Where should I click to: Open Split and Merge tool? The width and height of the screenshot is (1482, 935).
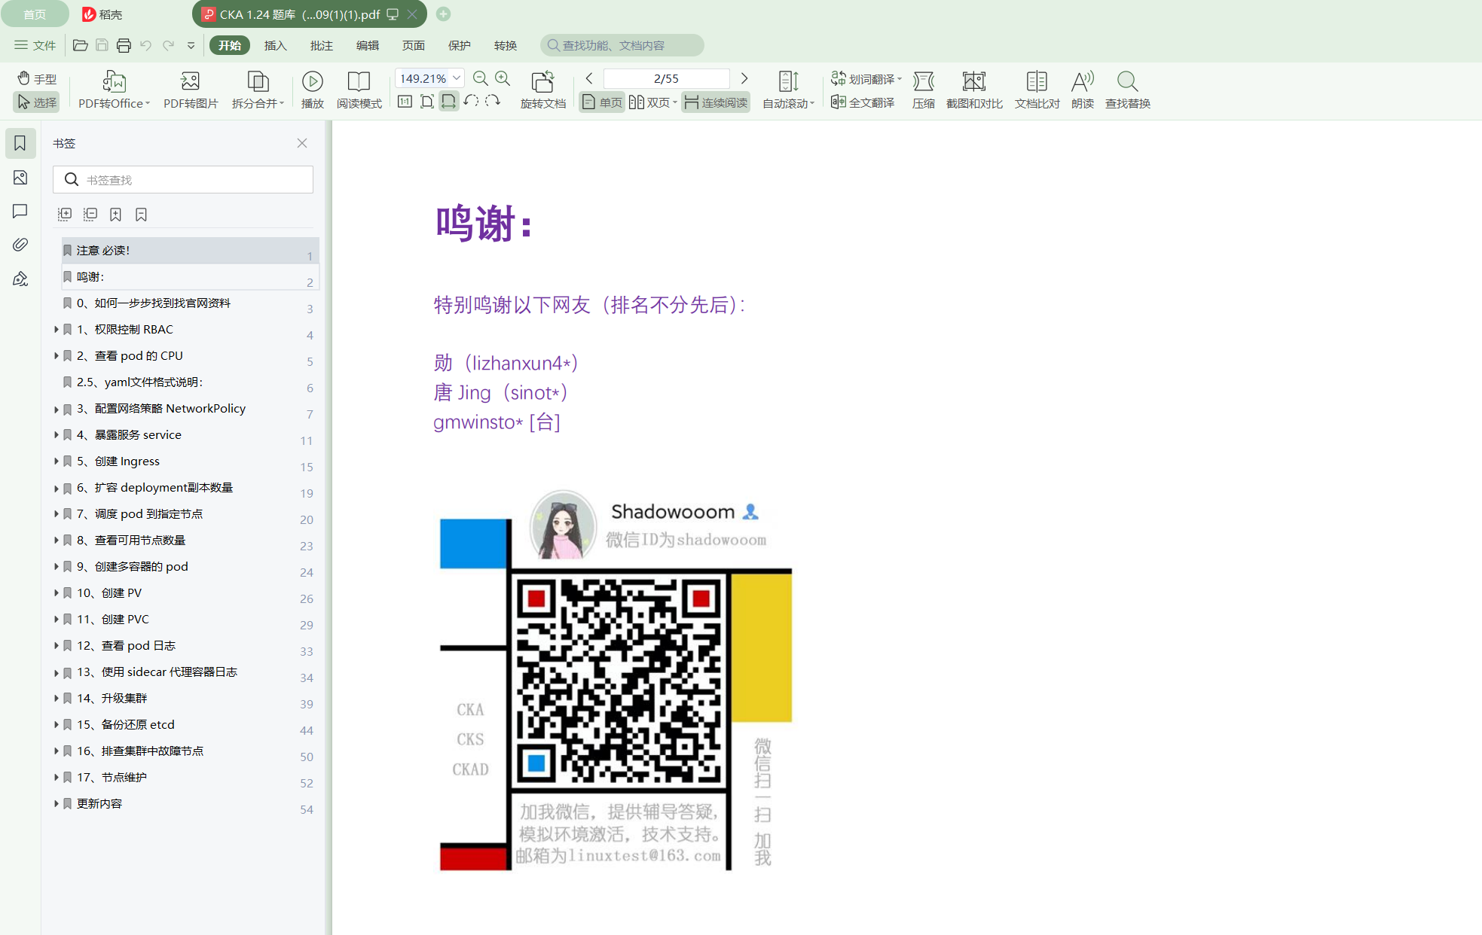point(258,90)
